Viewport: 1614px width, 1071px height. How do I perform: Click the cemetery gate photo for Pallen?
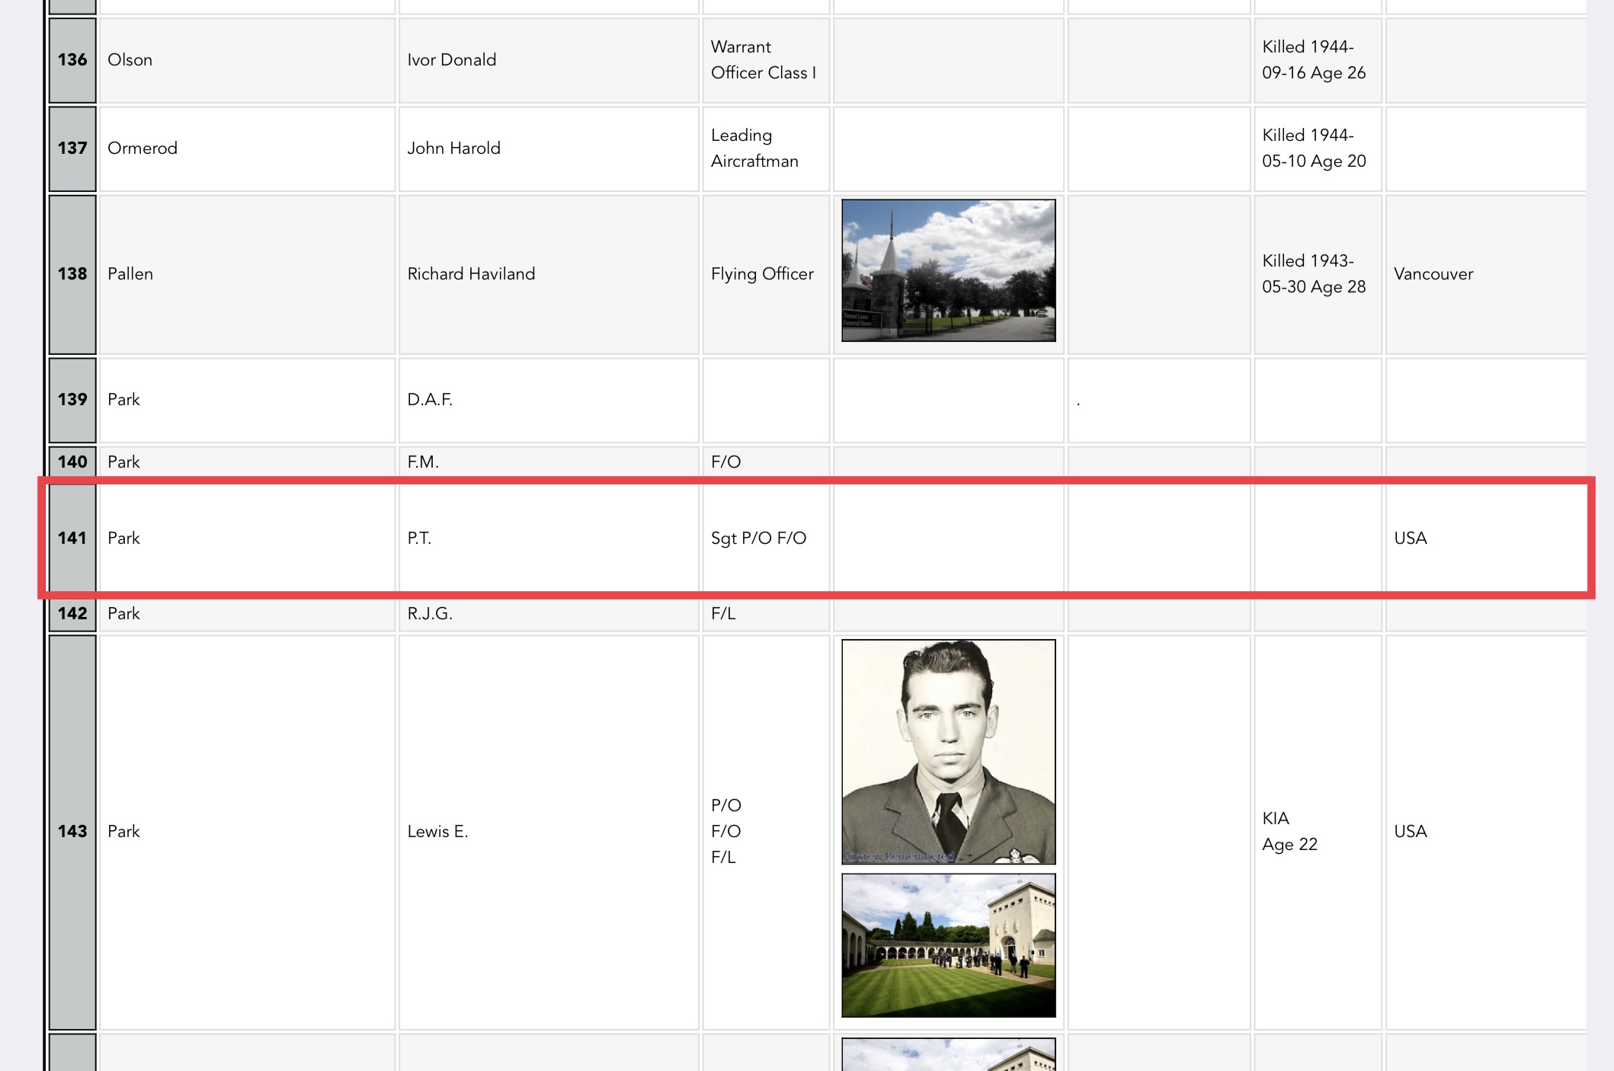coord(948,270)
